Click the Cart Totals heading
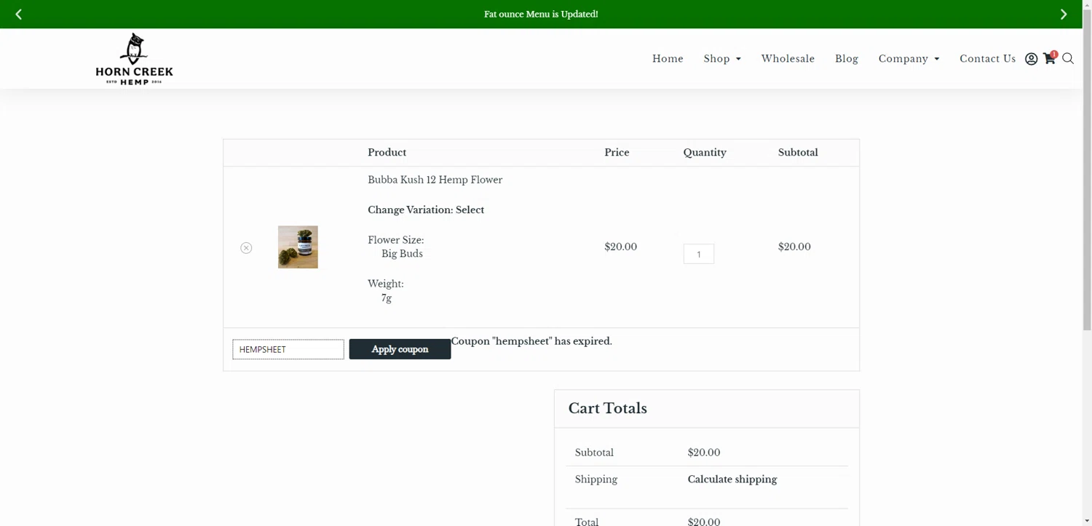Screen dimensions: 1092x526 pos(608,408)
